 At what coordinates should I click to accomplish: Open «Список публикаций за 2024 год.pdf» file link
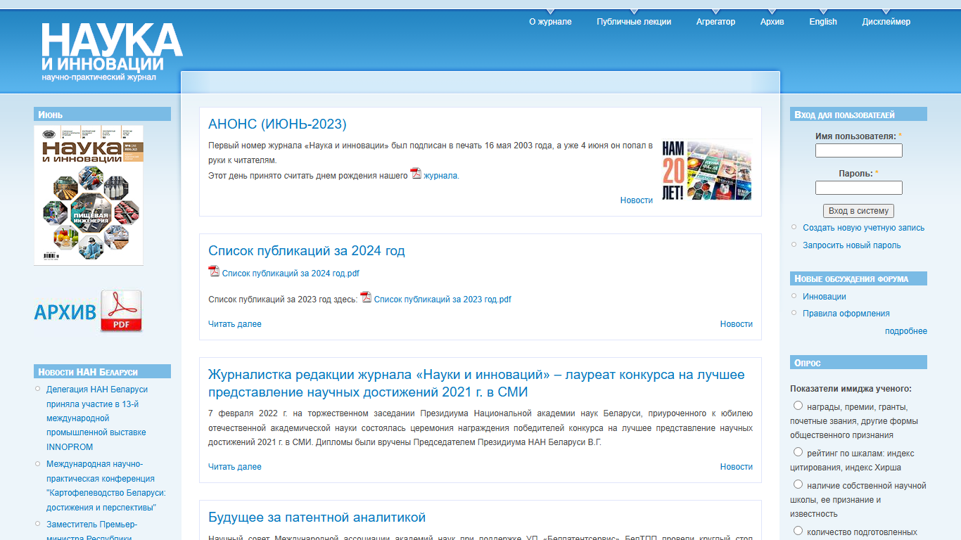click(x=291, y=274)
